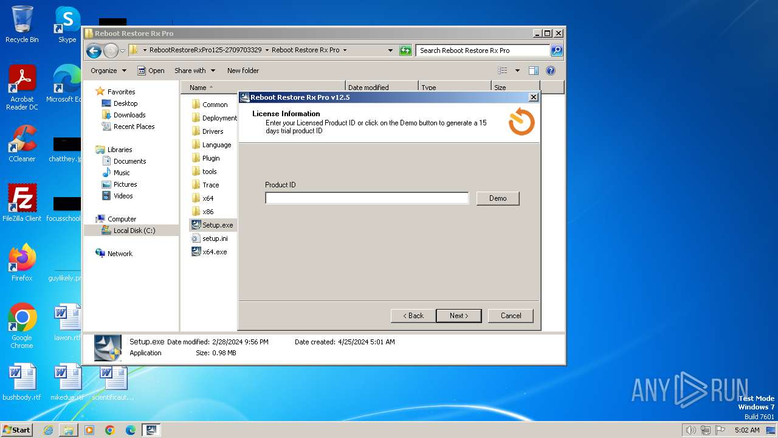778x438 pixels.
Task: Open the Skype desktop shortcut
Action: 67,24
